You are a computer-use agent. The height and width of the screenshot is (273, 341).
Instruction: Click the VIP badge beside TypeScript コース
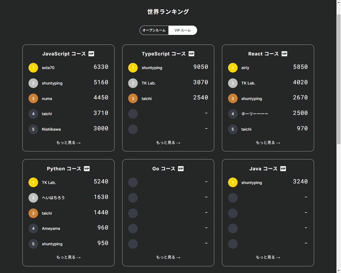tap(192, 54)
